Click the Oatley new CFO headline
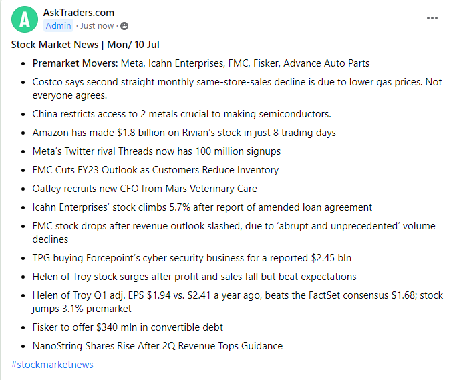 pos(144,189)
